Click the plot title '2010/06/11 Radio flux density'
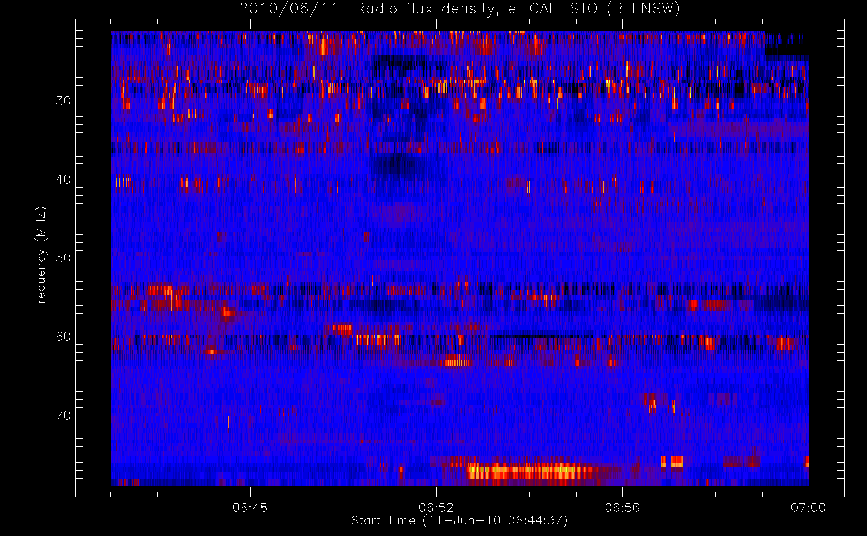867x536 pixels. point(460,9)
